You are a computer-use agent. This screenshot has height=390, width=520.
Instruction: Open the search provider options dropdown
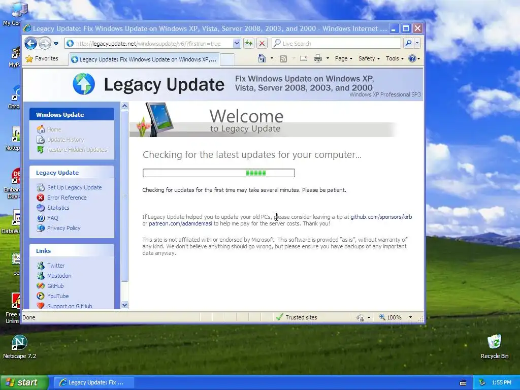[417, 44]
